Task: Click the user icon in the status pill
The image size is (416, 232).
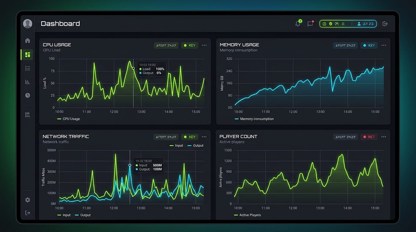Action: pos(359,24)
